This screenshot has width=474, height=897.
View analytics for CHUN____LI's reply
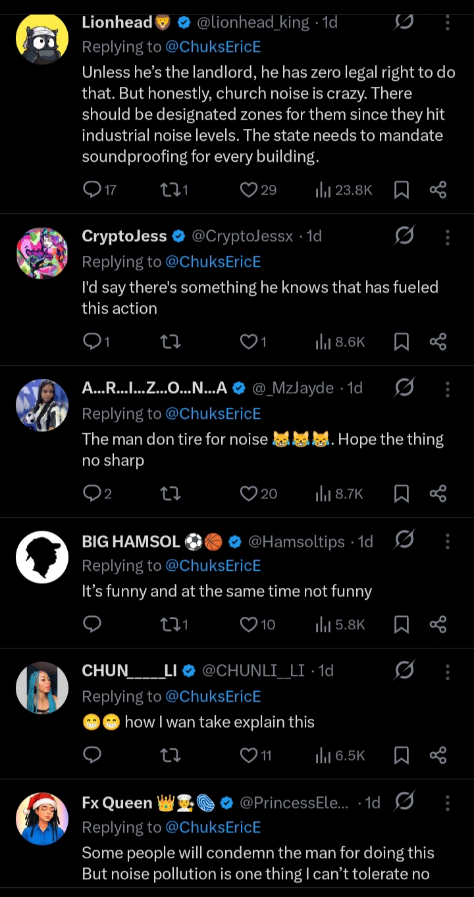click(x=340, y=756)
